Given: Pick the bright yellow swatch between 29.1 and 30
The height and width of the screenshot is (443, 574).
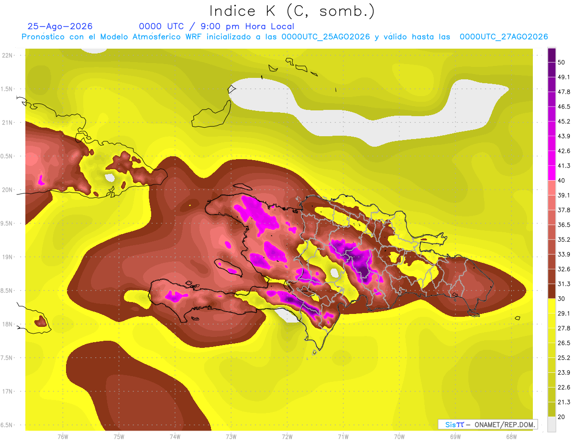Looking at the screenshot, I should pos(552,306).
